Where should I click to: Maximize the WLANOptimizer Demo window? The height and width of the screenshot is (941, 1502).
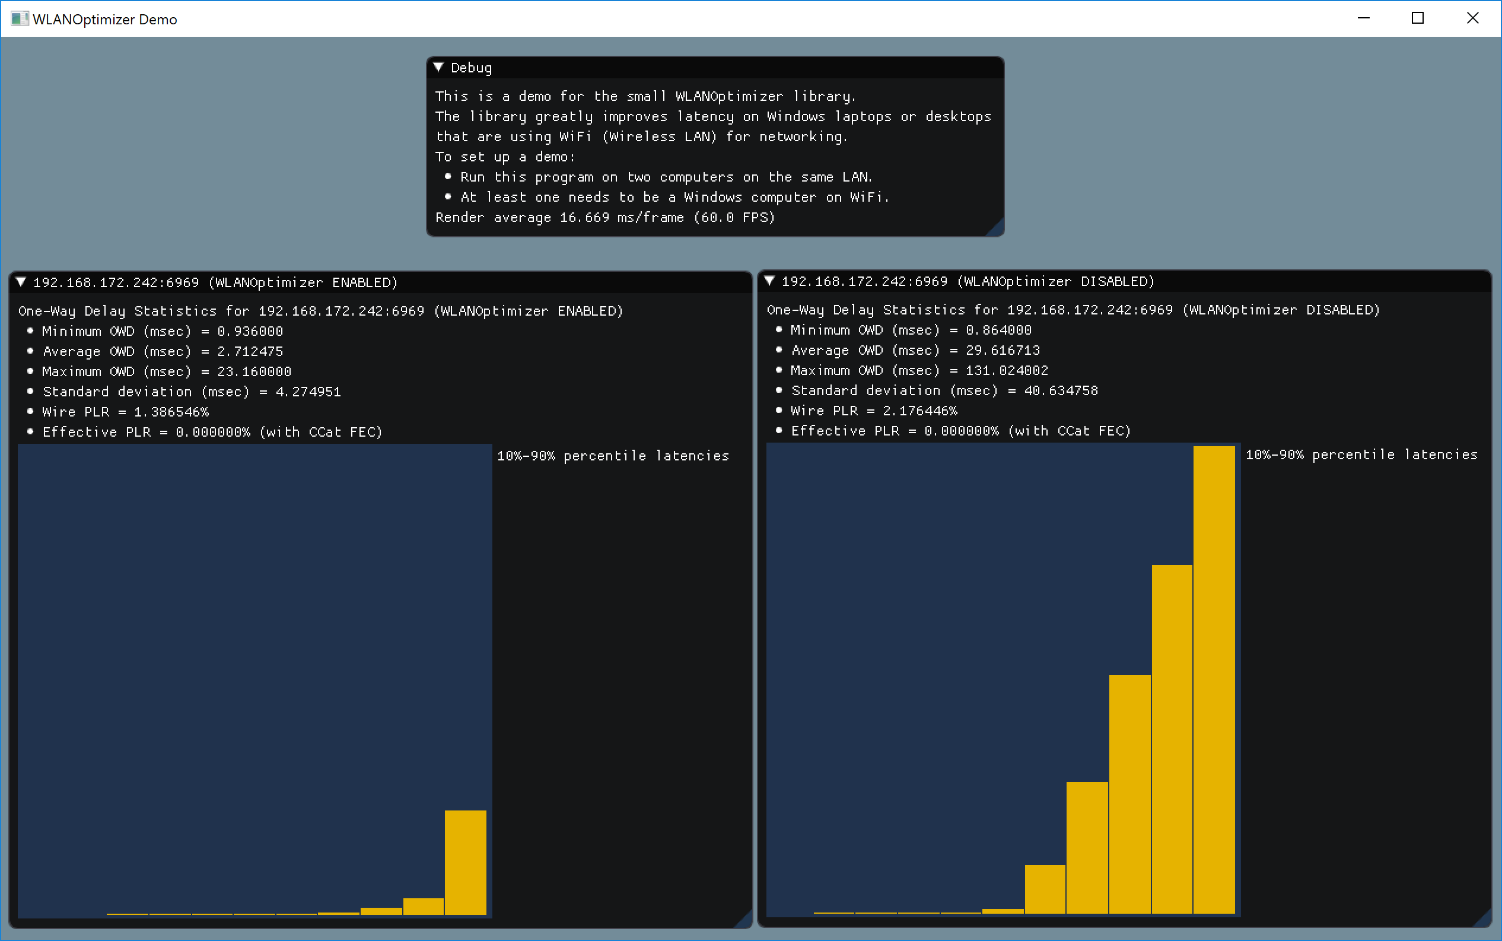(1417, 18)
